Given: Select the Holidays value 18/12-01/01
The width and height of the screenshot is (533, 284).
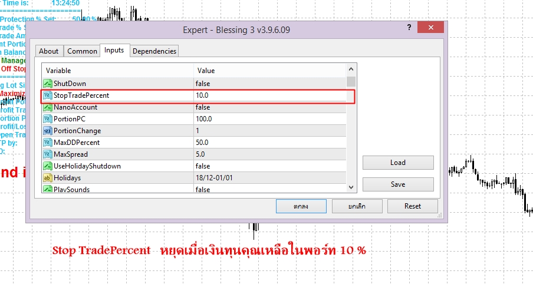Looking at the screenshot, I should tap(214, 178).
